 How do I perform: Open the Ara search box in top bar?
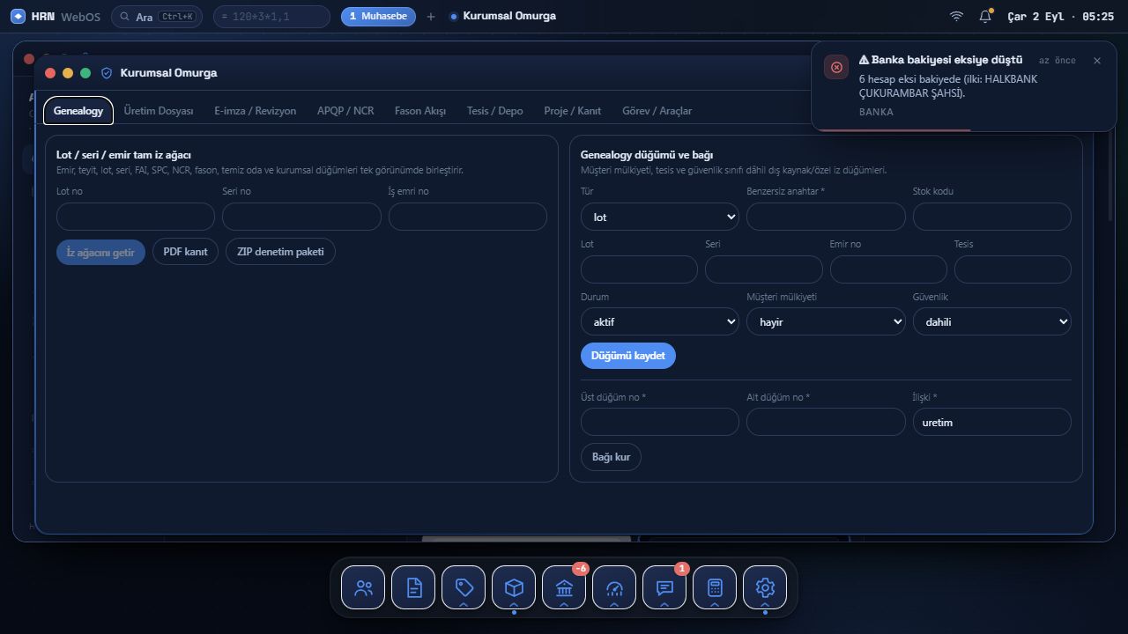click(x=157, y=17)
